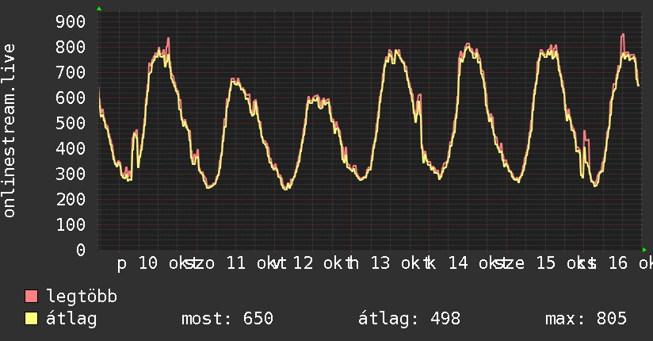Image resolution: width=653 pixels, height=341 pixels.
Task: Select the legtöbb legend label
Action: pyautogui.click(x=82, y=296)
